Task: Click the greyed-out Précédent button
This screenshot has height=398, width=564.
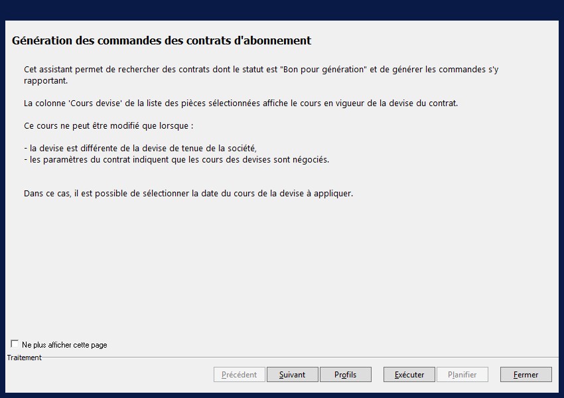Action: (239, 375)
